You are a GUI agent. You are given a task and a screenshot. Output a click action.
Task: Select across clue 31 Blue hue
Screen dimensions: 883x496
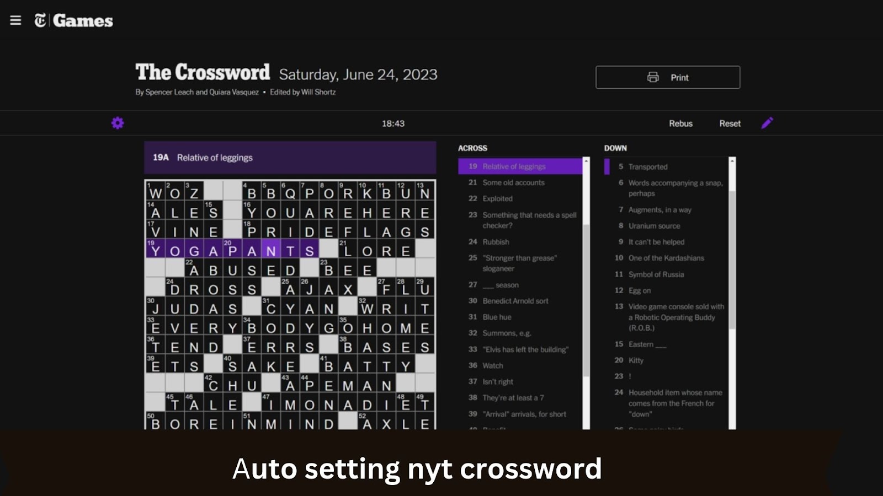520,317
